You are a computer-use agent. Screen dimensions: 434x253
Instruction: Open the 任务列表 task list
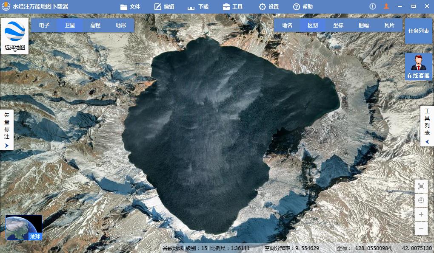[419, 31]
